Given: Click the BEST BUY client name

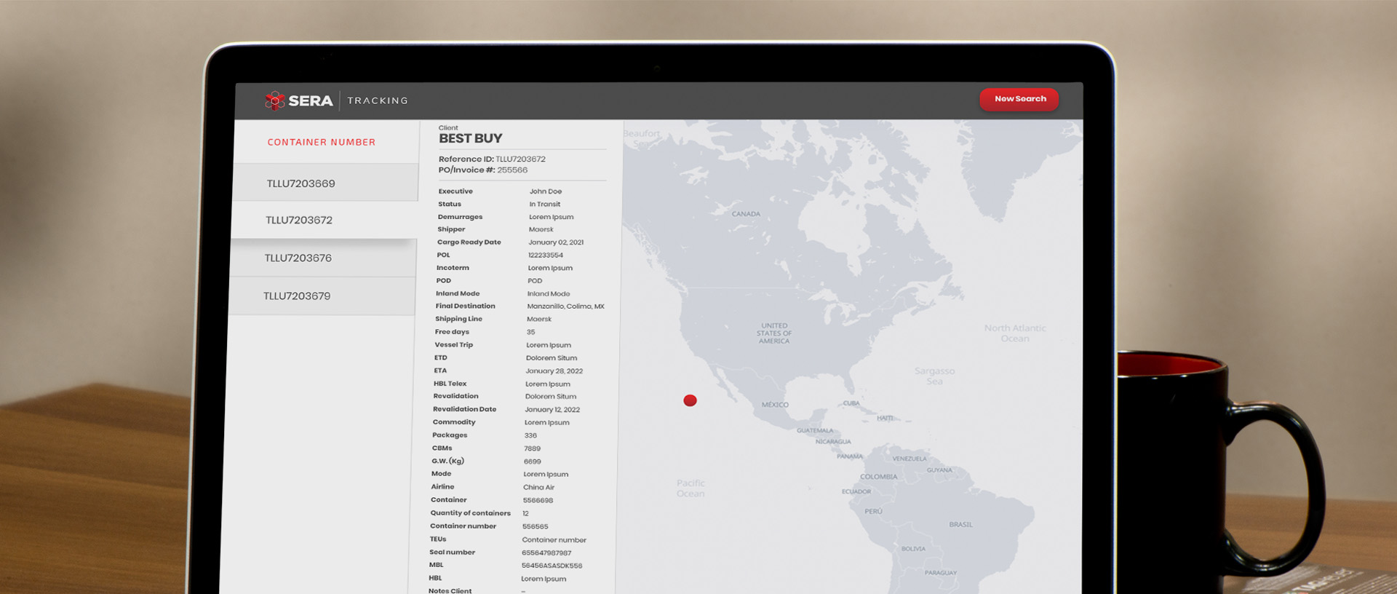Looking at the screenshot, I should (x=470, y=138).
